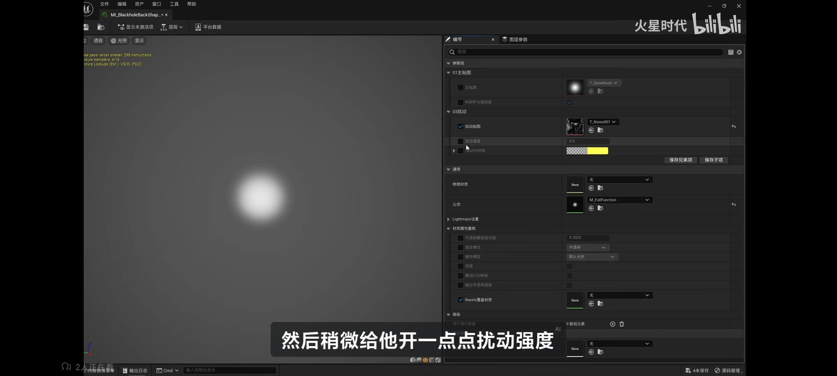Add an element to the 资产用户数据 array
This screenshot has width=837, height=376.
click(x=612, y=324)
